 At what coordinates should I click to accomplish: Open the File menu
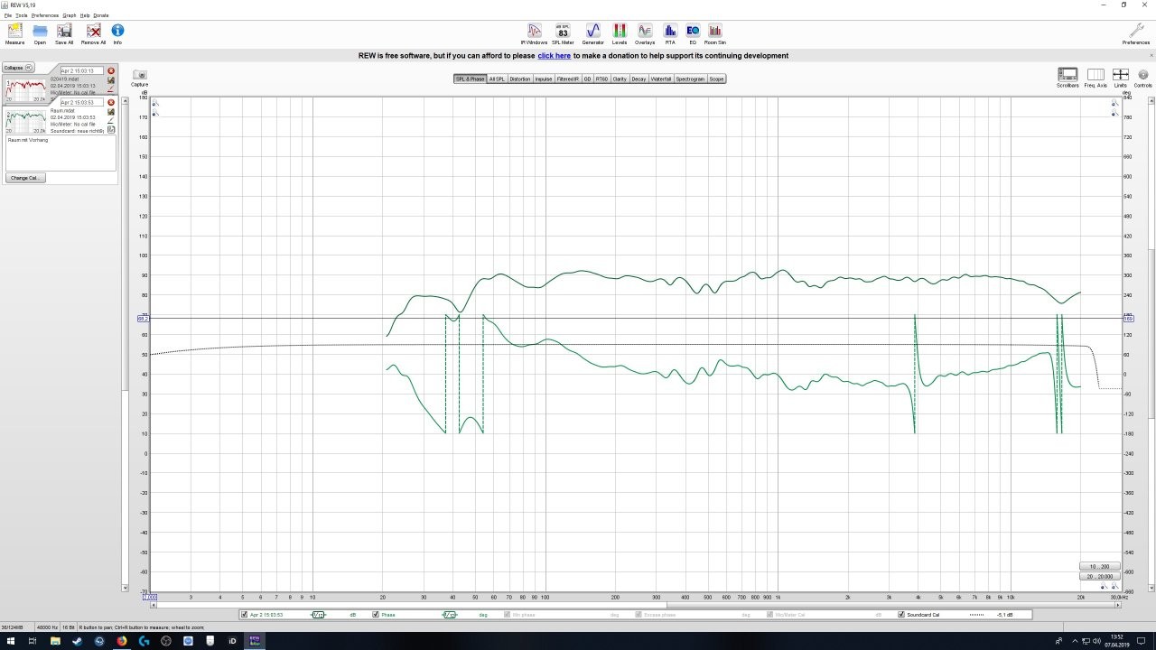[7, 15]
